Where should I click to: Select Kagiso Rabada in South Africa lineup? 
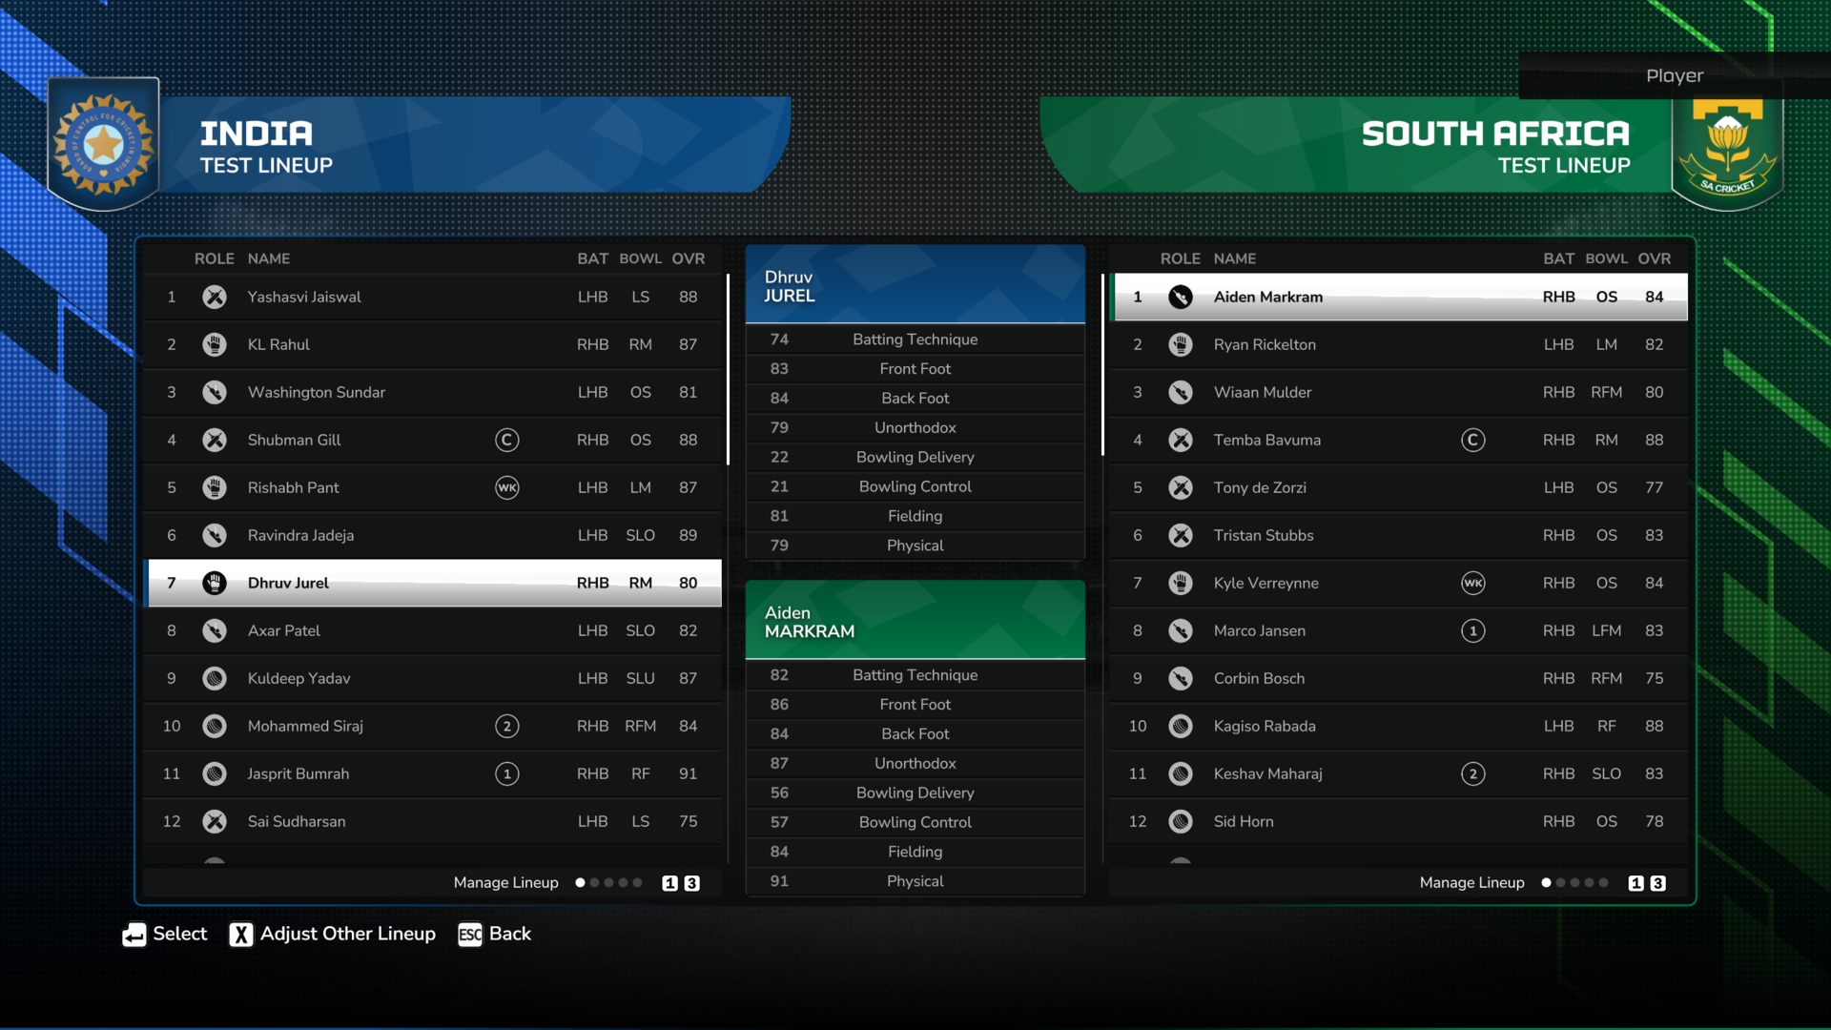[1264, 726]
